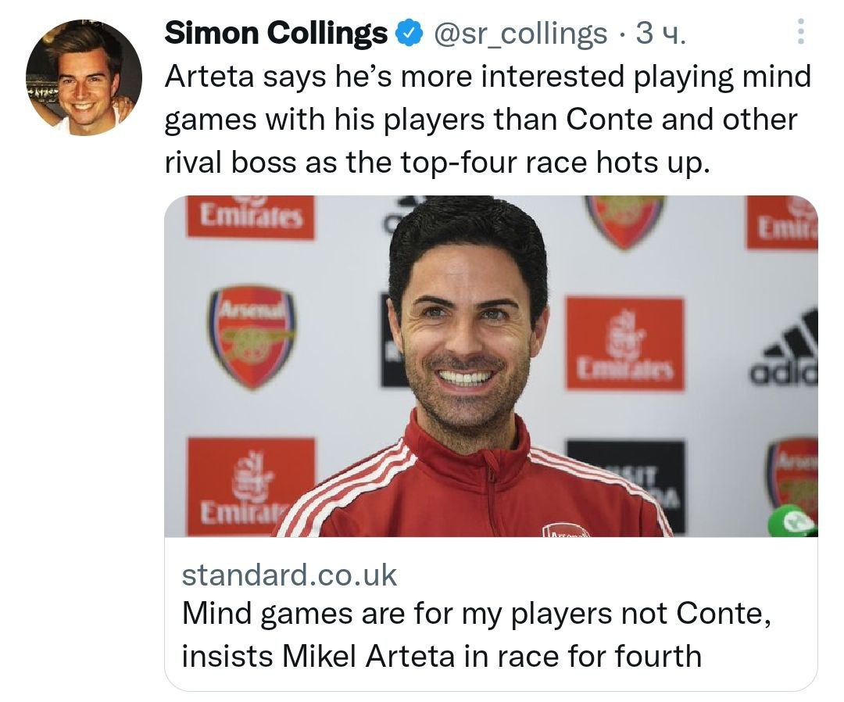This screenshot has height=702, width=844.
Task: Click the tweet text about Arteta
Action: click(488, 120)
